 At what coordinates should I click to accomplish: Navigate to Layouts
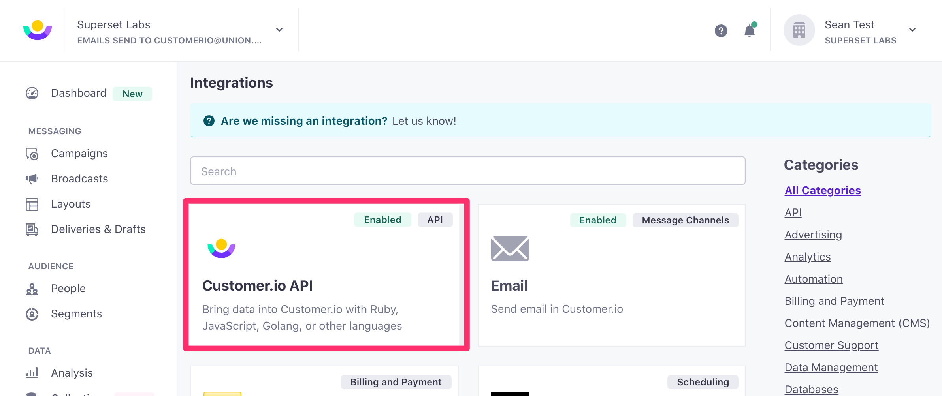tap(71, 204)
